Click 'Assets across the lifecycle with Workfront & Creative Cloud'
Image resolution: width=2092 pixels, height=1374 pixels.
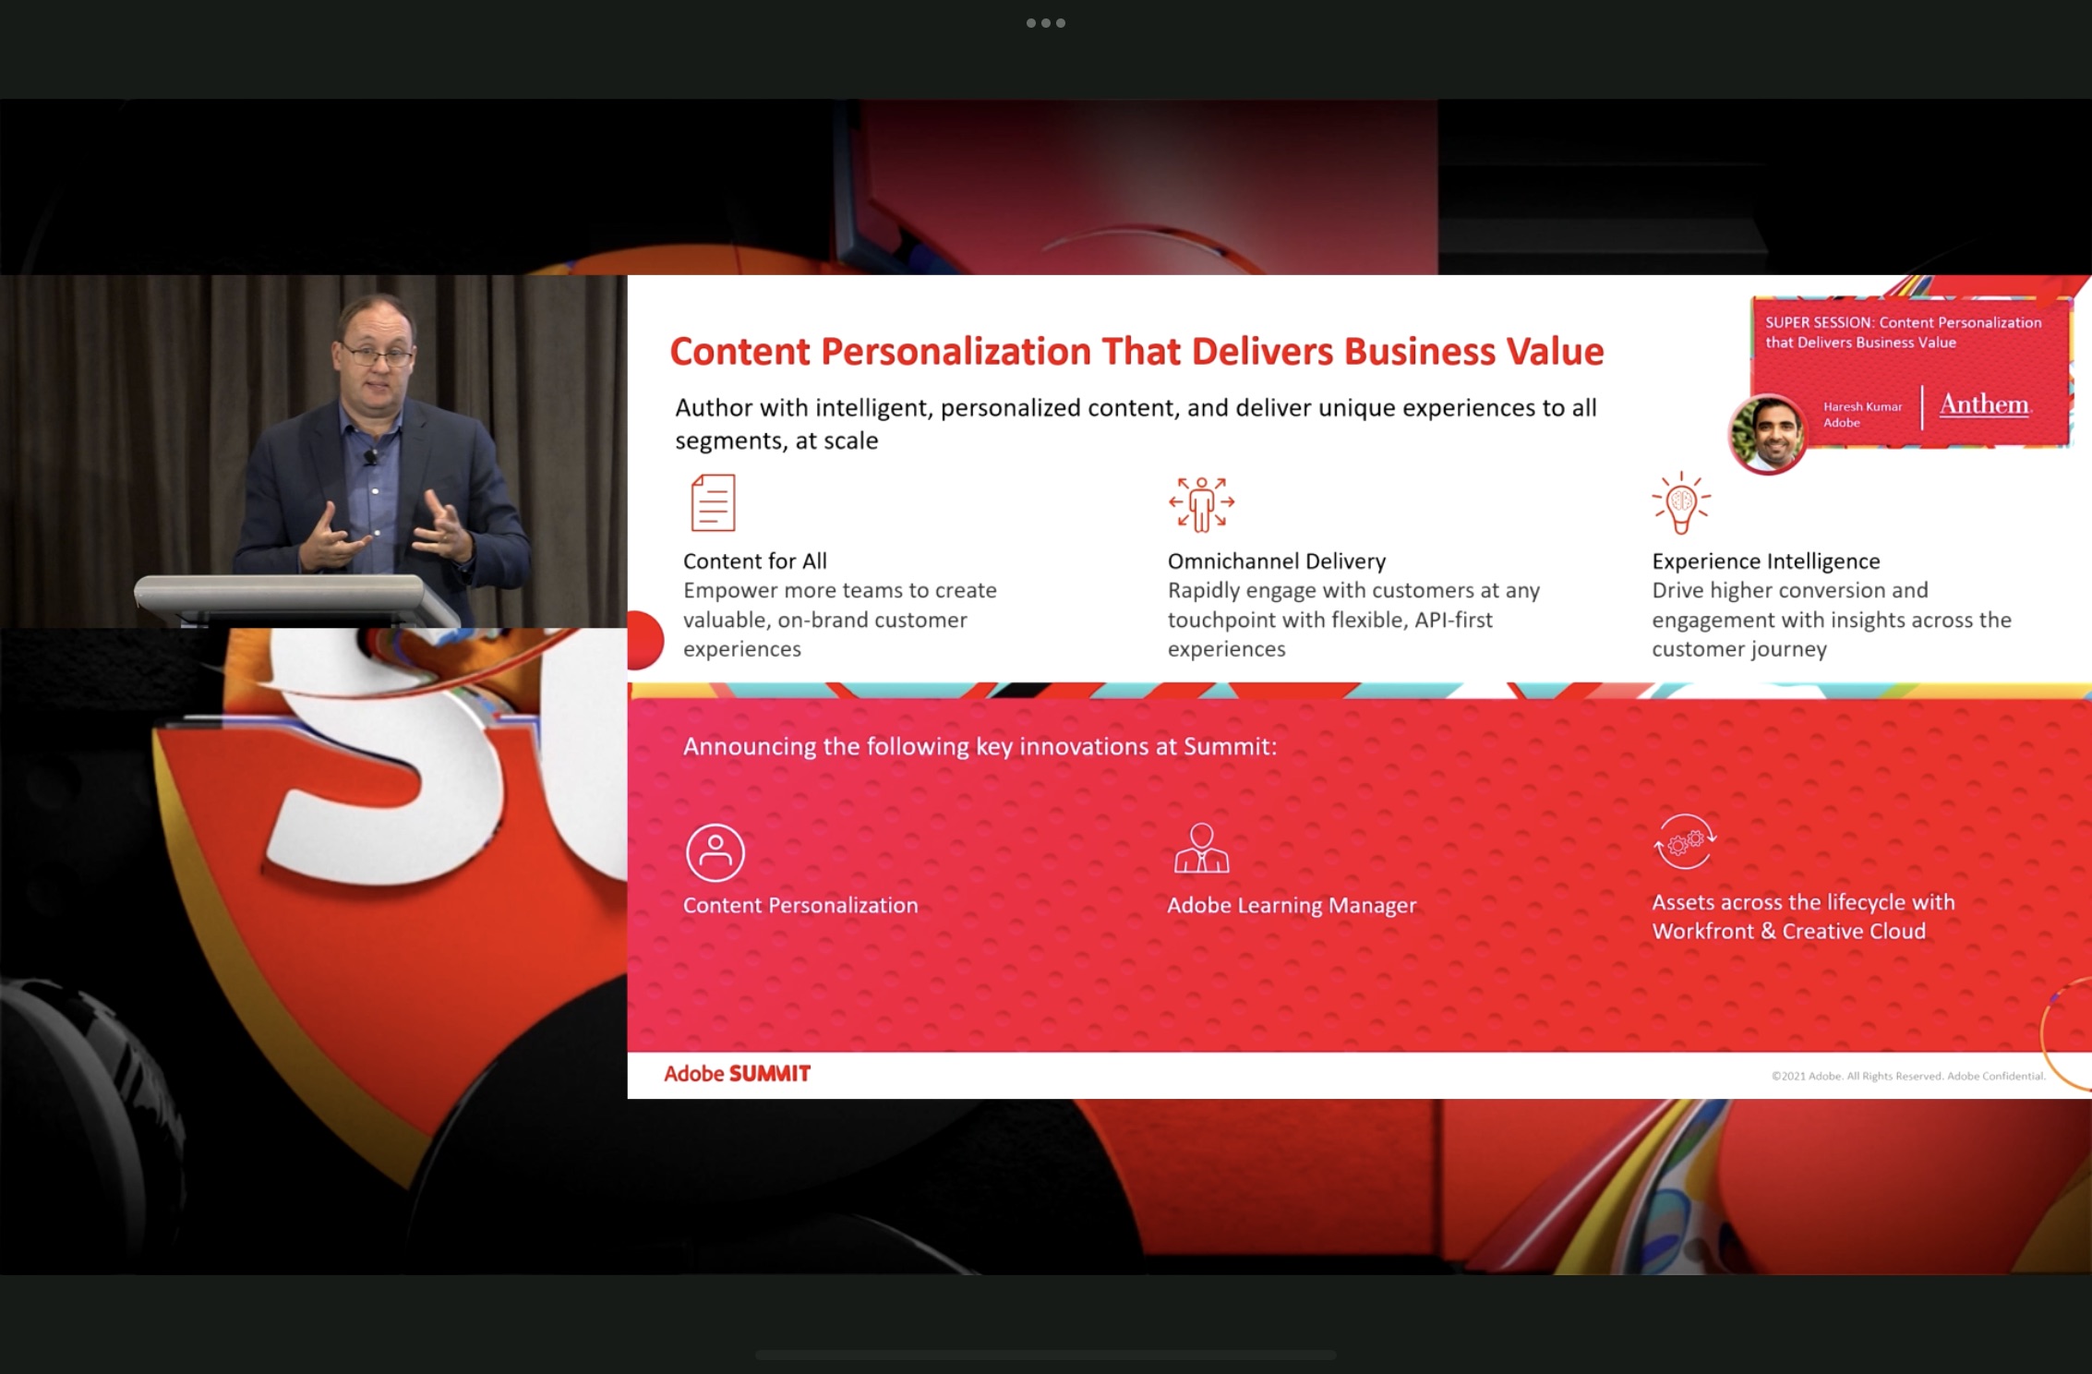[1803, 916]
